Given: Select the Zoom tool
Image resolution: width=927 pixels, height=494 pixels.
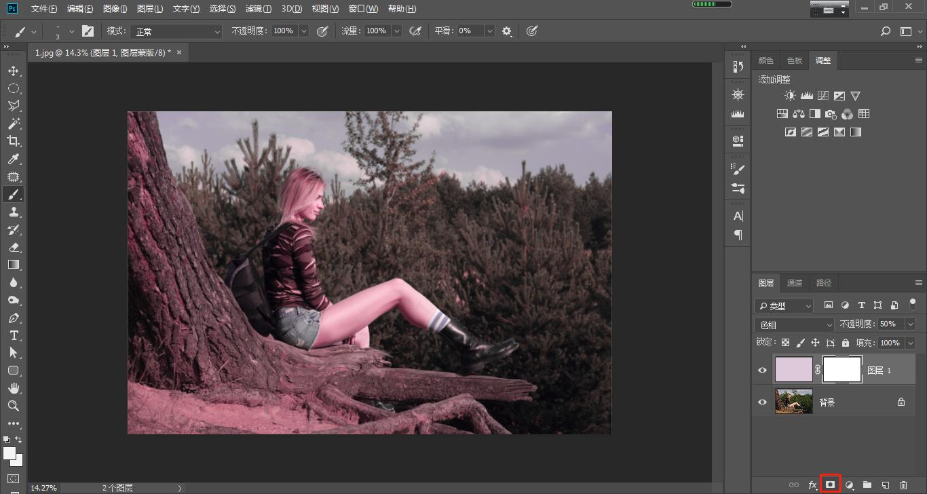Looking at the screenshot, I should (14, 406).
